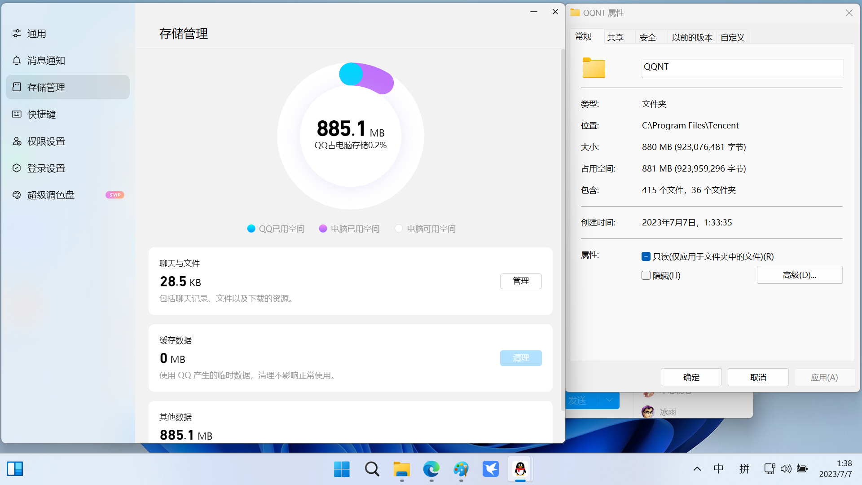Open Paint app from taskbar
The image size is (862, 485).
click(x=461, y=469)
